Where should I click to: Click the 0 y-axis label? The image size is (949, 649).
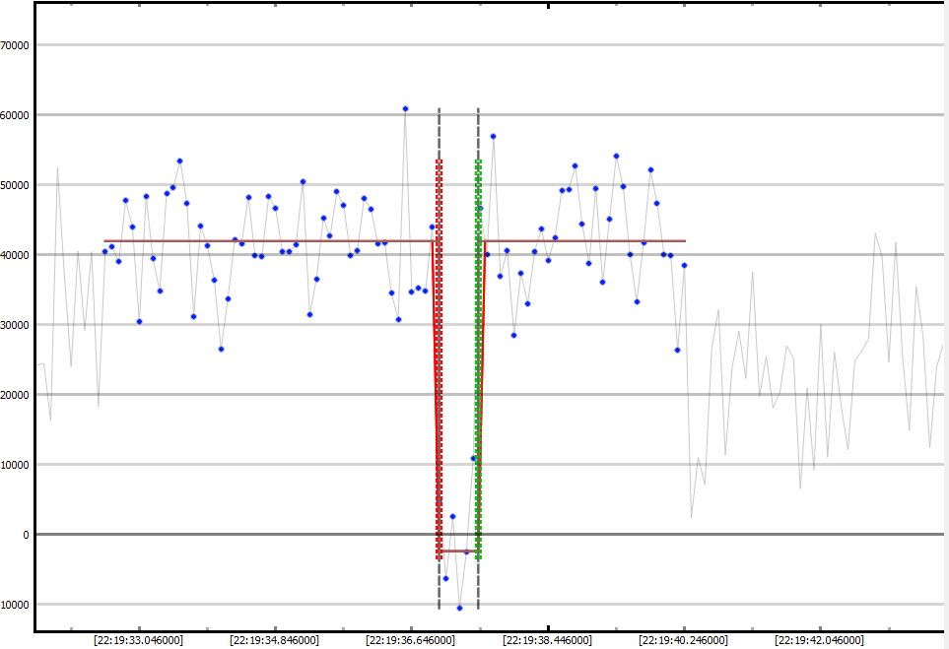coord(27,535)
